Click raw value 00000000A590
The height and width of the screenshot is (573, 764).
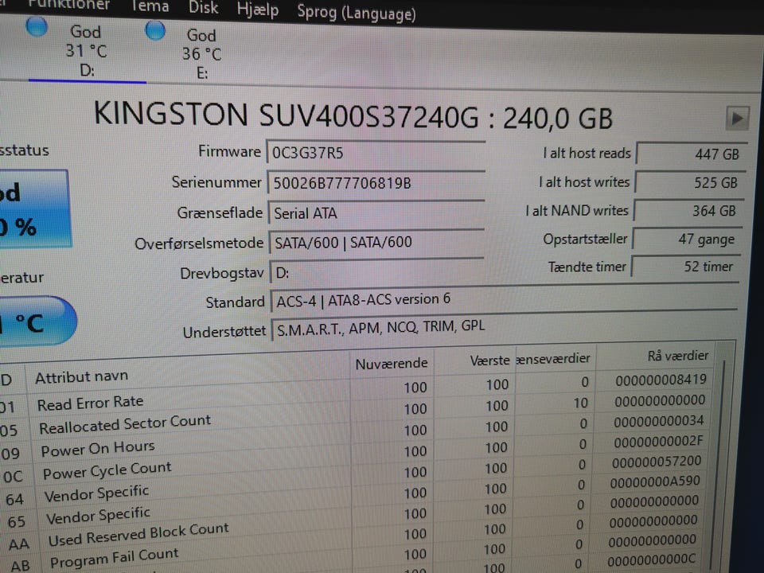655,482
